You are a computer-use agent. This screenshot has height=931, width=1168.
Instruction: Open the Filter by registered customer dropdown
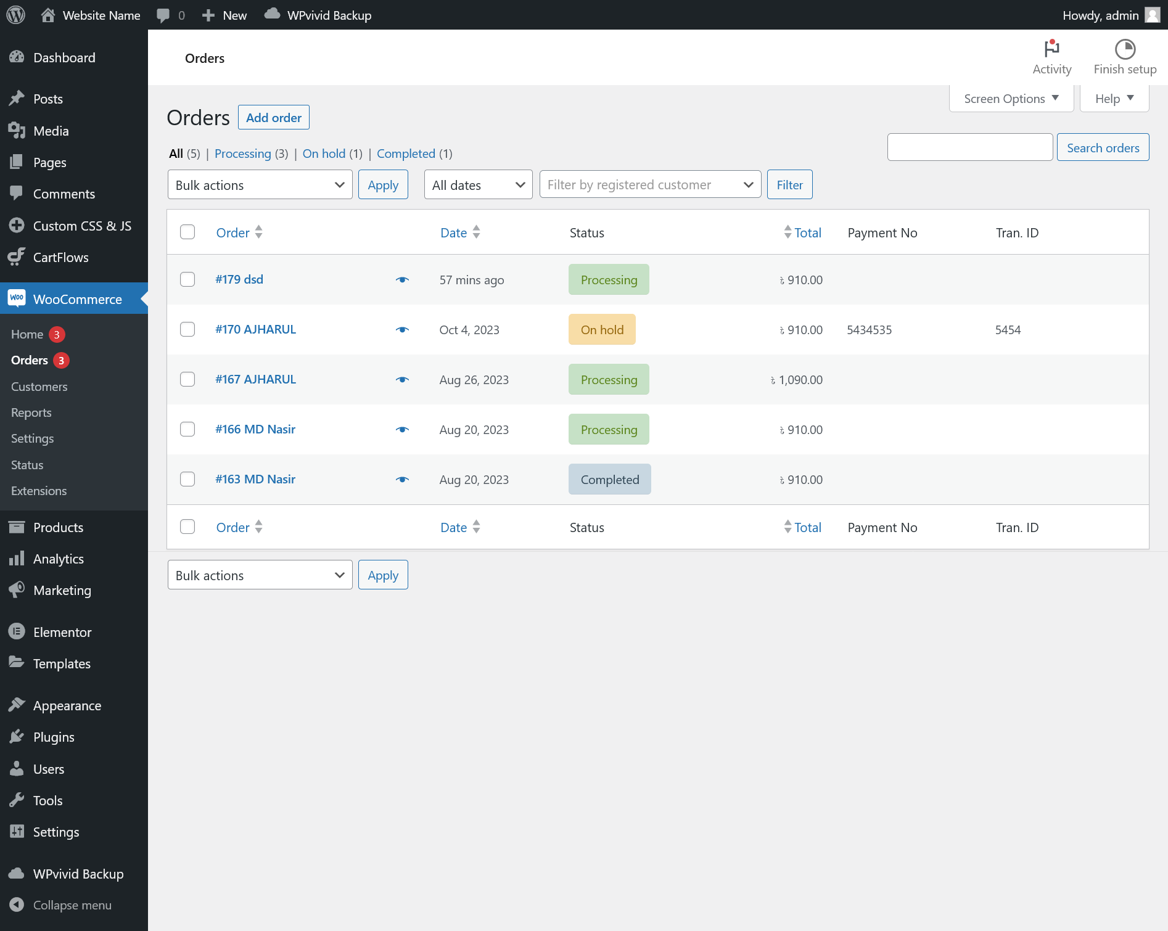pyautogui.click(x=650, y=185)
